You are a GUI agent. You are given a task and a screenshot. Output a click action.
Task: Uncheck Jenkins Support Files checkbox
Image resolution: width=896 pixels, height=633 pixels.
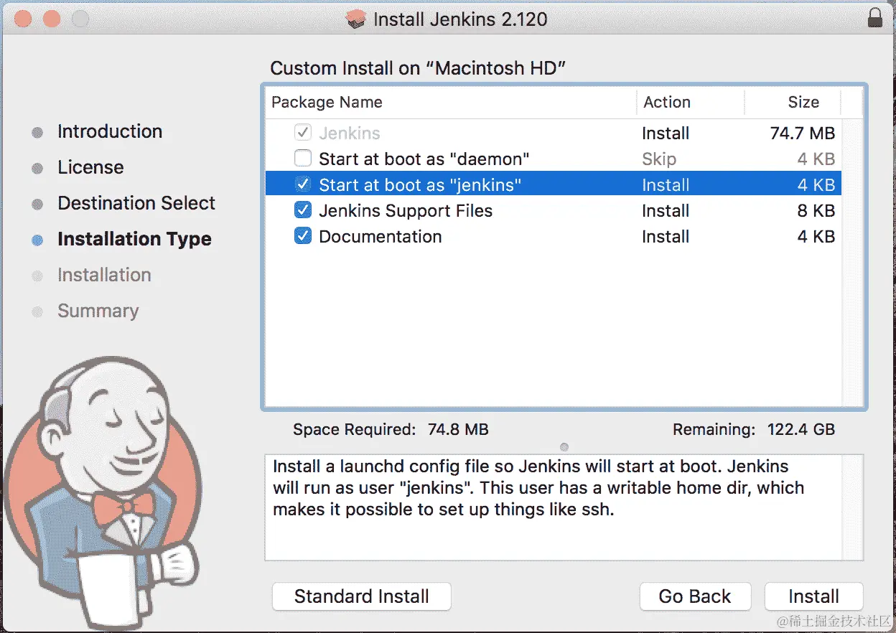click(x=303, y=210)
